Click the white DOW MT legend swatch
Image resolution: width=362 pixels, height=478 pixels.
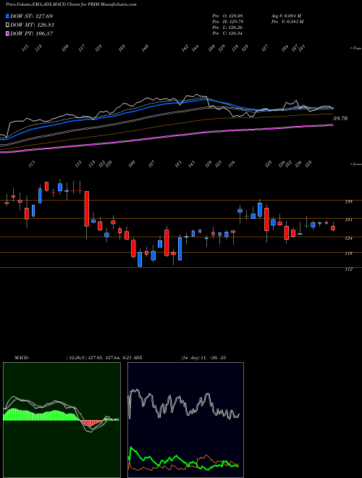point(7,25)
